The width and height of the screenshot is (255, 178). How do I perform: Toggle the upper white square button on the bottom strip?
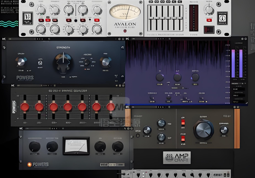[x=143, y=174]
